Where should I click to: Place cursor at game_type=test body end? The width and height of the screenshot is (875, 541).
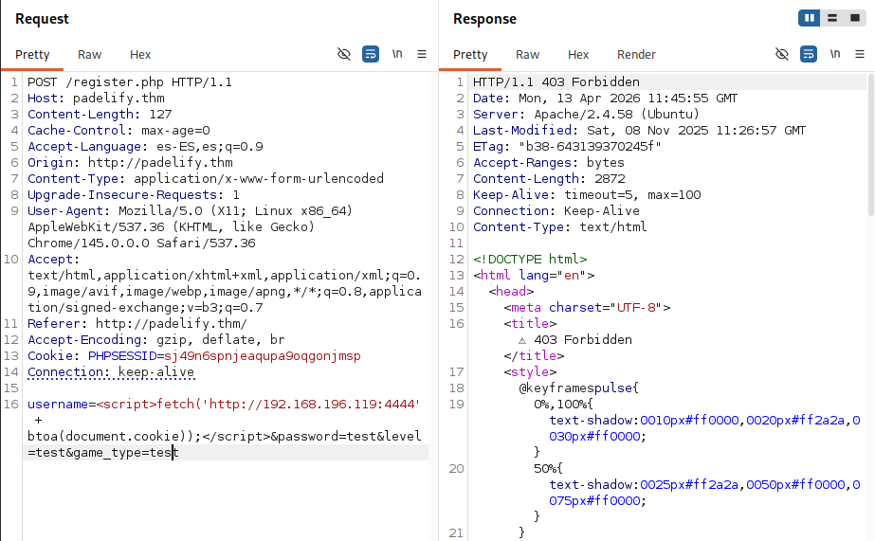[x=178, y=453]
